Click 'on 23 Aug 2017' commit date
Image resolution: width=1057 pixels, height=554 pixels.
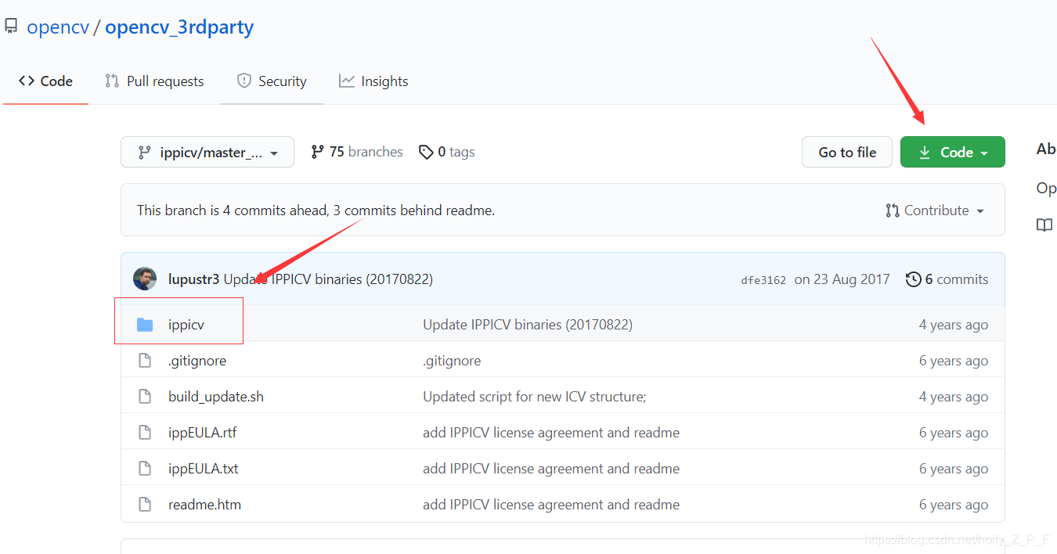[x=842, y=279]
